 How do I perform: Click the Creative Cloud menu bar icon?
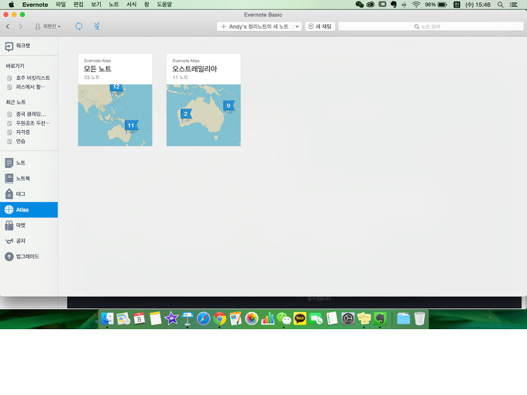click(370, 5)
